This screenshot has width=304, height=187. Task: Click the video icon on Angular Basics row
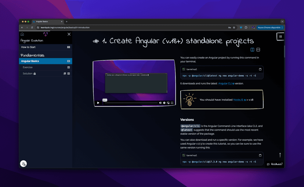point(69,61)
